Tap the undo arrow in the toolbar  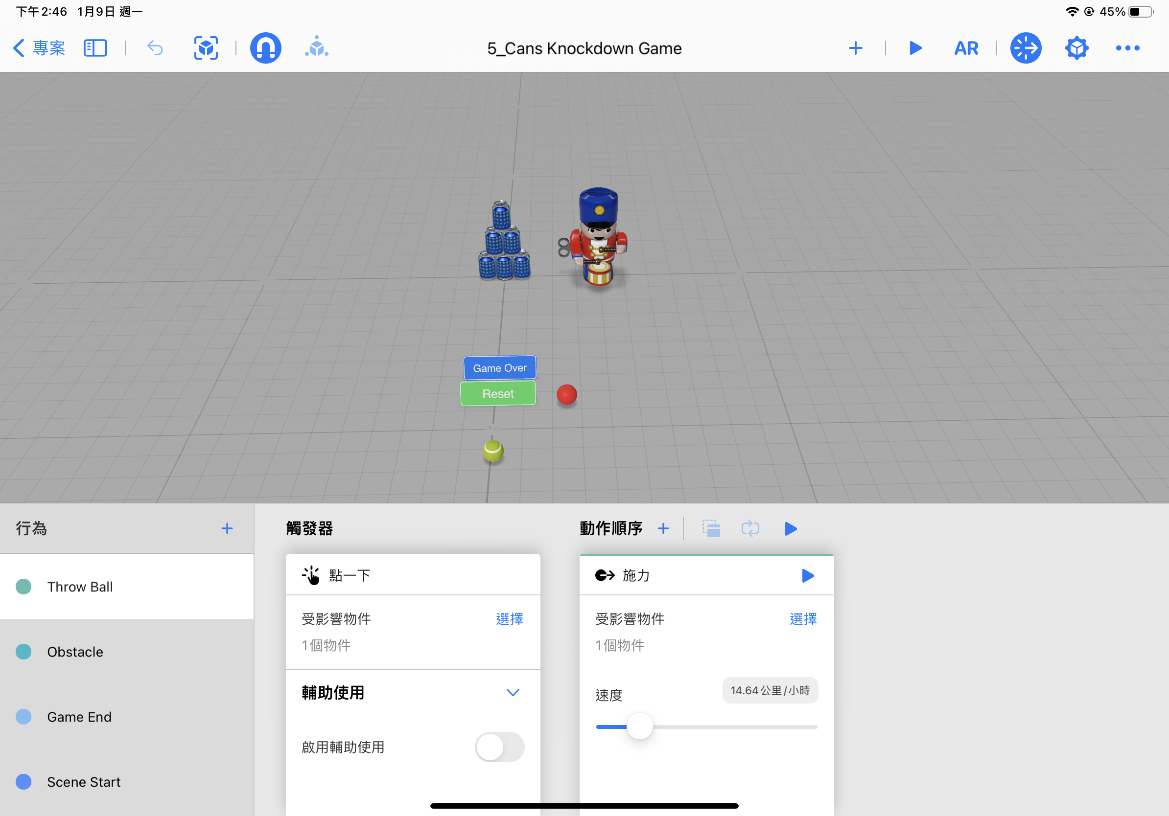click(154, 48)
